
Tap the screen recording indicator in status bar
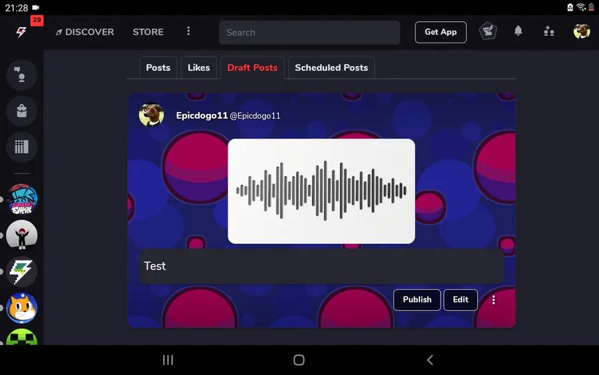pos(35,7)
